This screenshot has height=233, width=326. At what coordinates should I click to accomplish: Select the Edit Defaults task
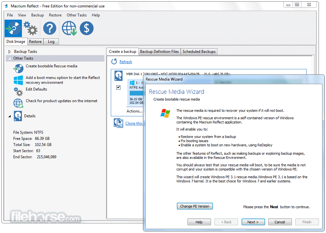(x=36, y=89)
